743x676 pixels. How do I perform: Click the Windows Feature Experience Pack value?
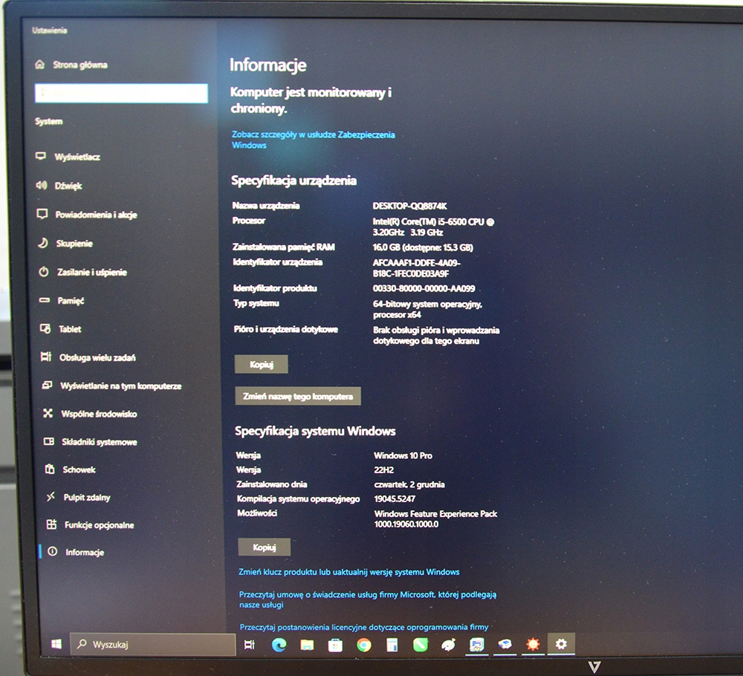pyautogui.click(x=435, y=519)
